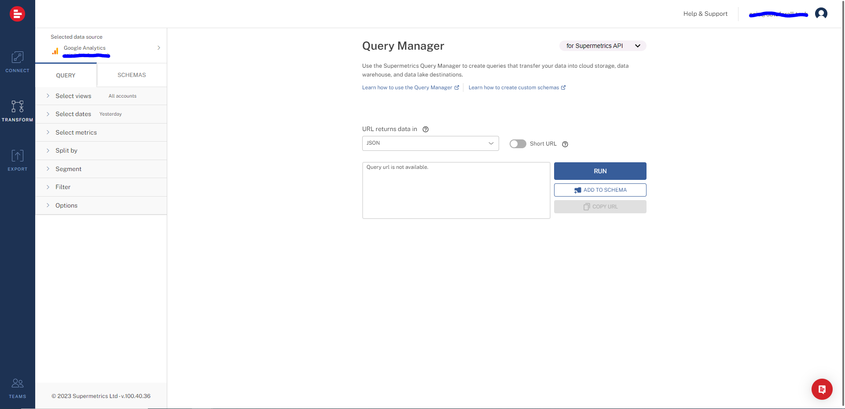Enable the Short URL toggle
Viewport: 845px width, 409px height.
point(518,144)
